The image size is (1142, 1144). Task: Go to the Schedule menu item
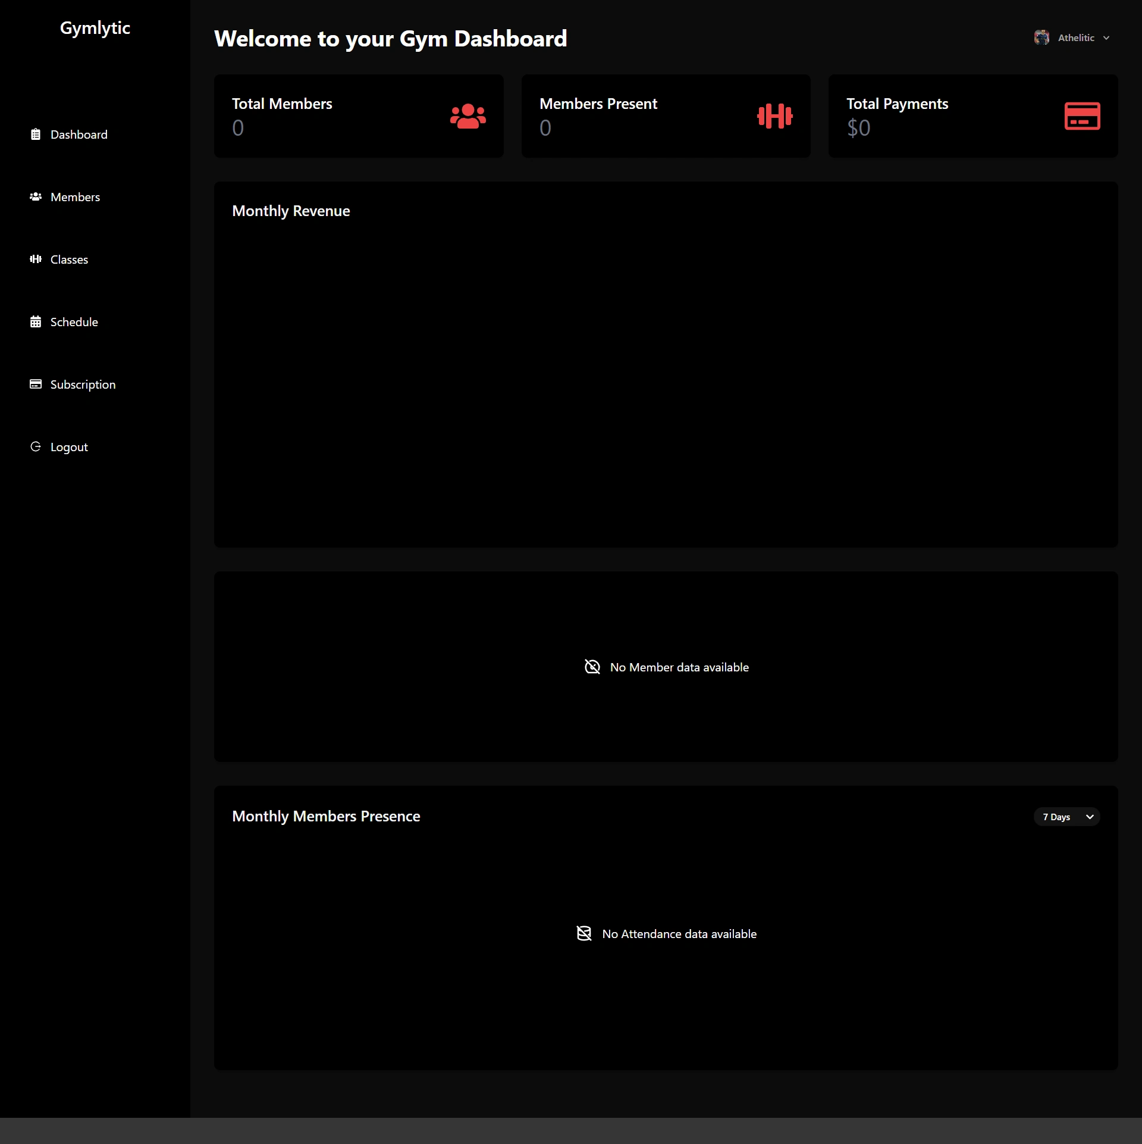(x=74, y=322)
